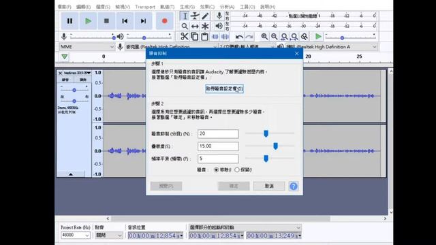Open the 效果(C) Effect menu
Viewport: 436px width, 245px height.
207,7
